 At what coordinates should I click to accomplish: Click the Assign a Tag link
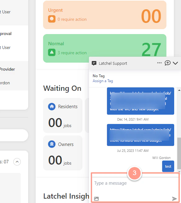click(x=103, y=81)
